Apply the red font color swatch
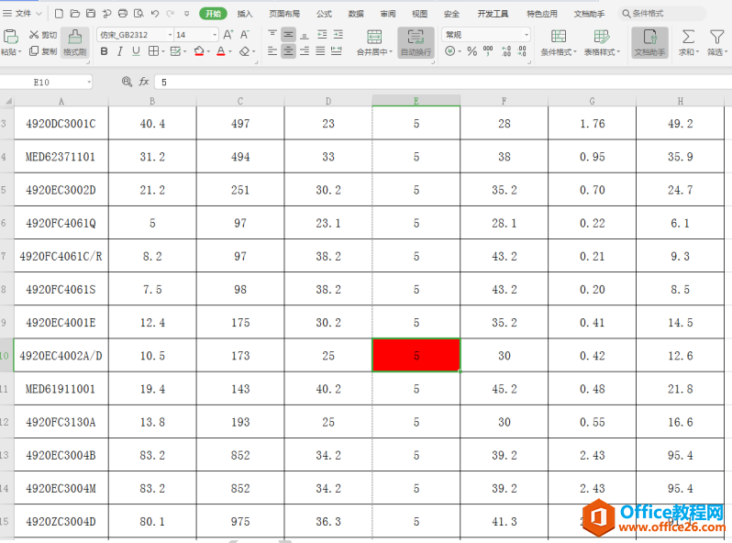This screenshot has width=732, height=543. pyautogui.click(x=221, y=51)
